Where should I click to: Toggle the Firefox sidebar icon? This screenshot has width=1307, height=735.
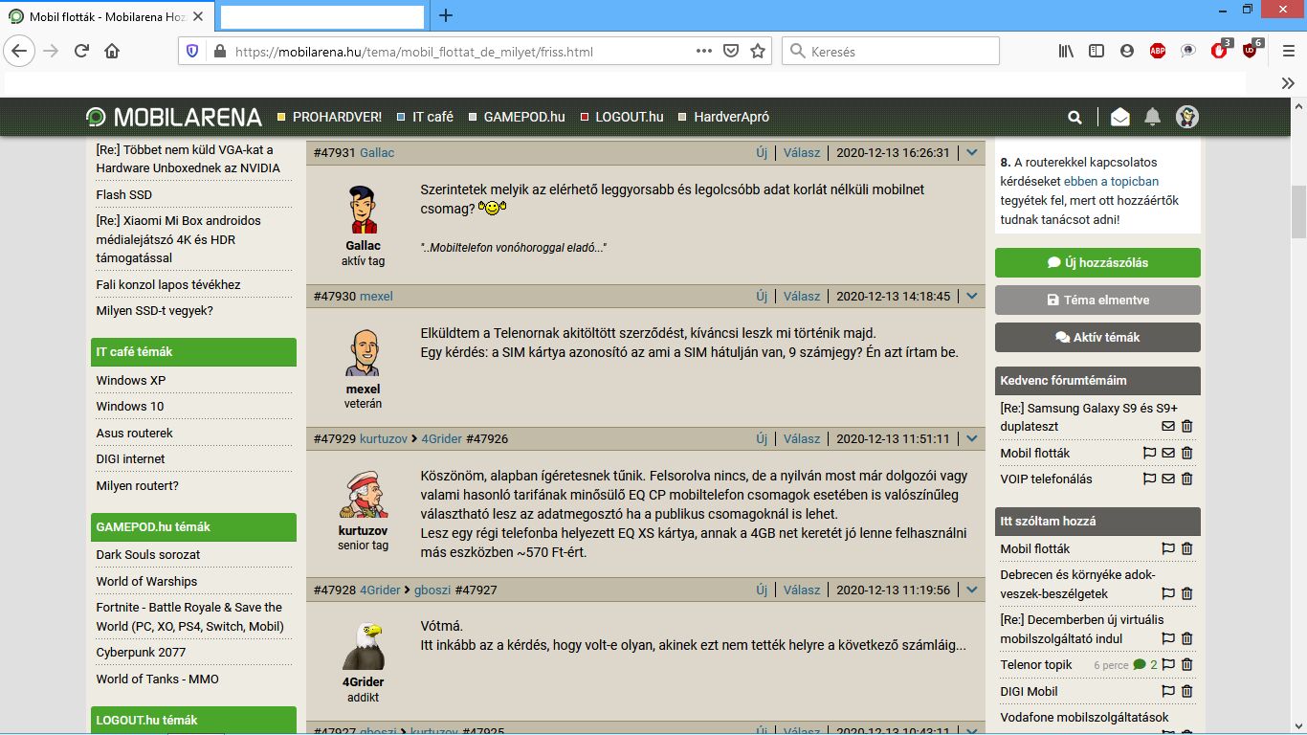click(x=1097, y=52)
